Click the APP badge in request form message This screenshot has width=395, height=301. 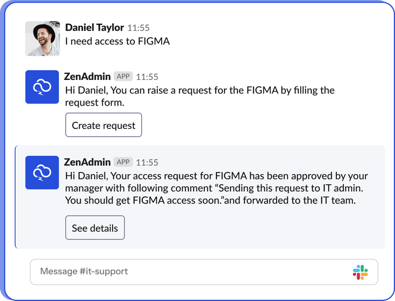coord(123,76)
